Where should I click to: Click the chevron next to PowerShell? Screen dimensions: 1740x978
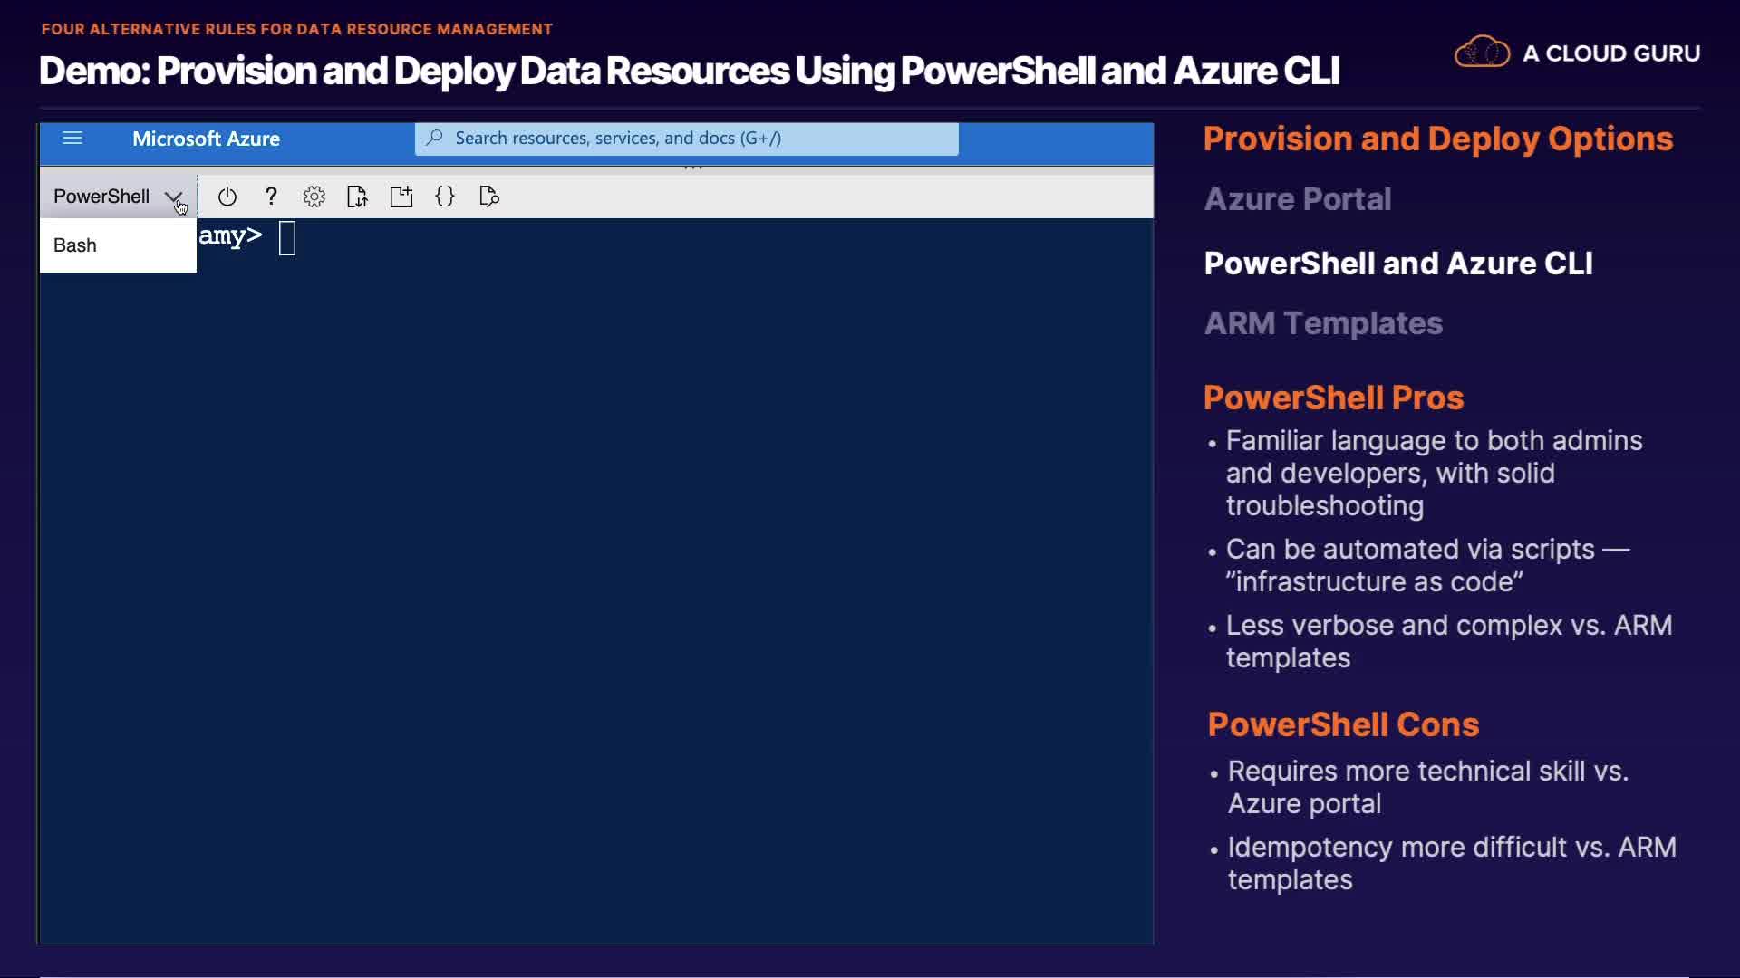pos(172,197)
